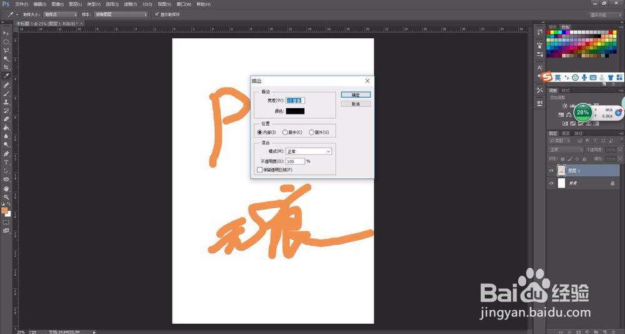The height and width of the screenshot is (334, 625).
Task: Select the Hand tool
Action: [6, 189]
